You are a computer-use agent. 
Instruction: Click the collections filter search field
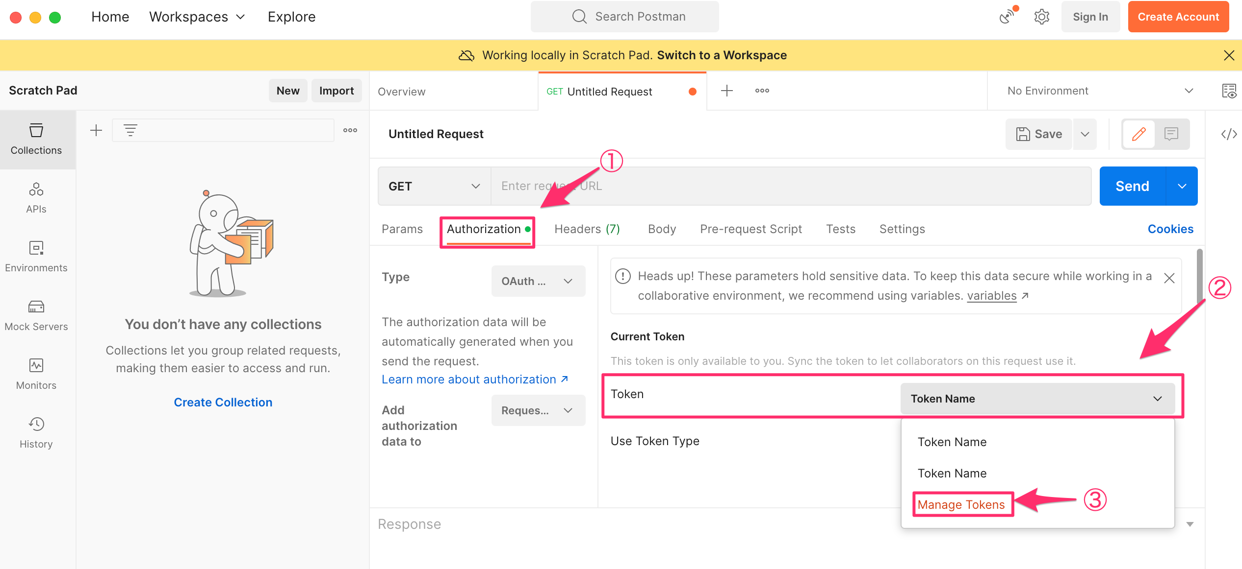223,130
